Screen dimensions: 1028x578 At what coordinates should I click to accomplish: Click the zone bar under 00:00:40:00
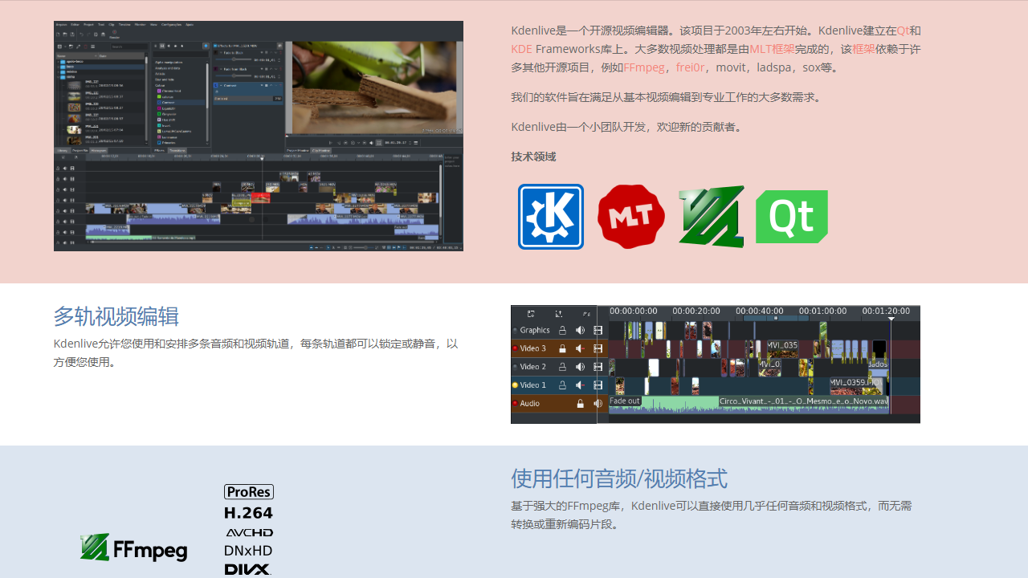[776, 318]
